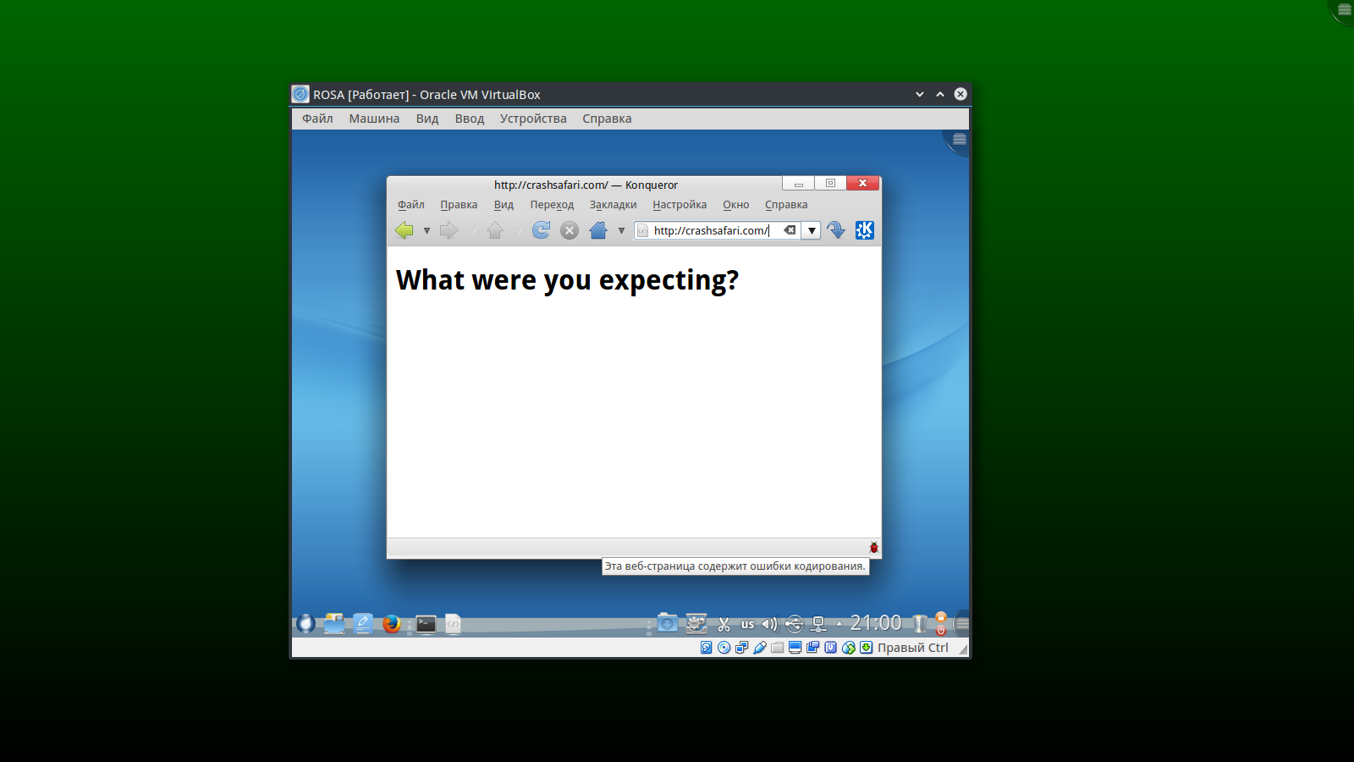This screenshot has height=762, width=1354.
Task: Click the VirtualBox shared folders indicator
Action: [x=777, y=648]
